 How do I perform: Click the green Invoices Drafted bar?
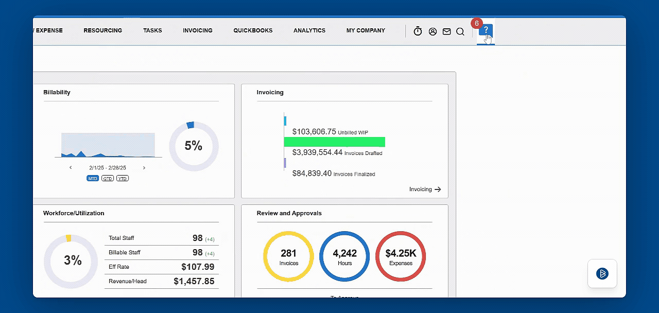[335, 142]
